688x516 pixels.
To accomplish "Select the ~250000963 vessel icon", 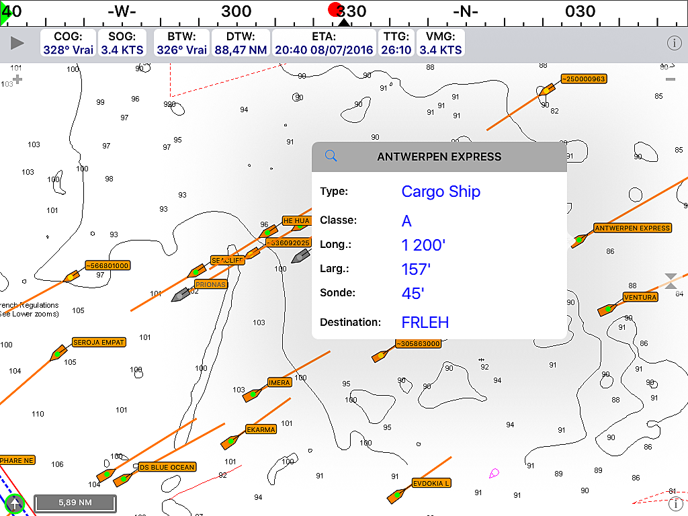I will (x=547, y=91).
